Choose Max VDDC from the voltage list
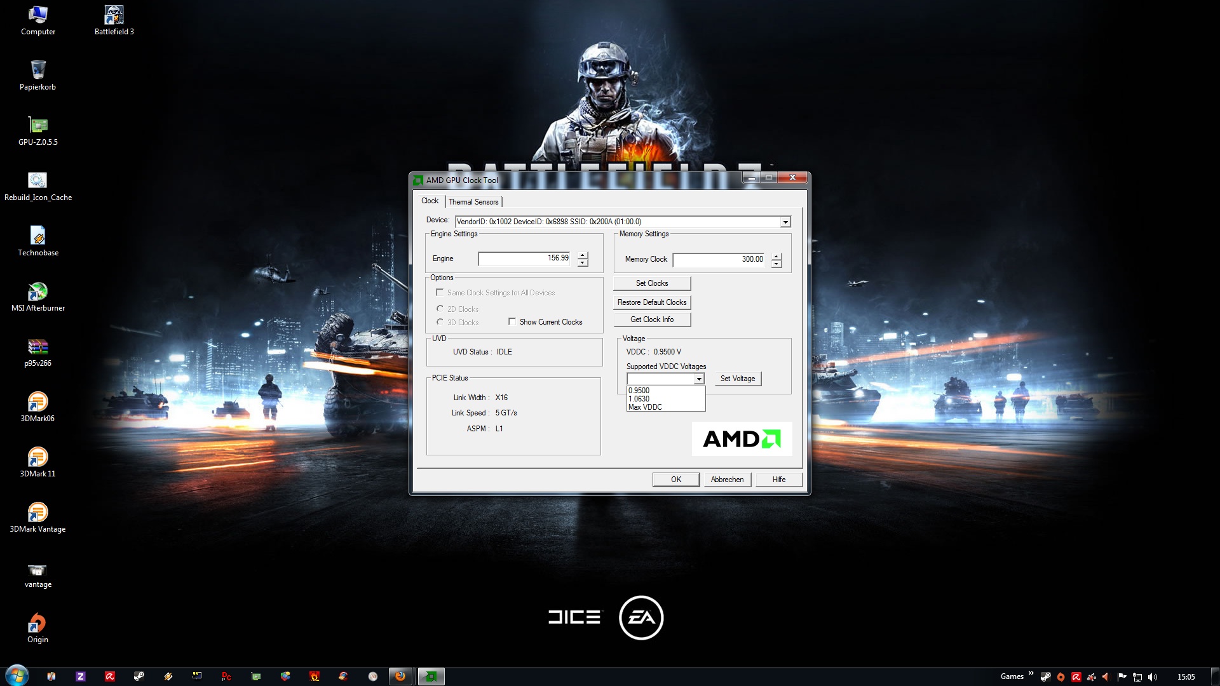Screen dimensions: 1220x686 [665, 407]
